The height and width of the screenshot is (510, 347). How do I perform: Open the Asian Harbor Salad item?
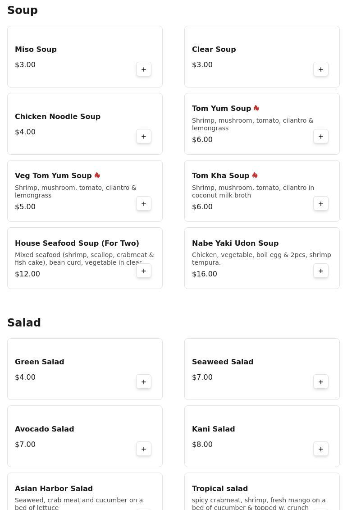pyautogui.click(x=54, y=489)
